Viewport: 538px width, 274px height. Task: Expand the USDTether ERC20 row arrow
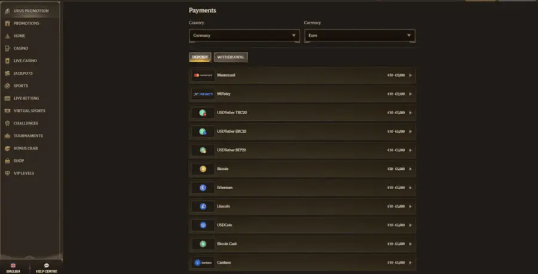click(410, 132)
